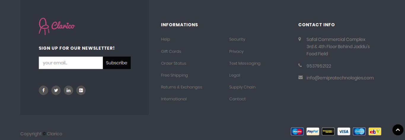The image size is (405, 140).
Task: Focus the newsletter email input field
Action: [71, 63]
